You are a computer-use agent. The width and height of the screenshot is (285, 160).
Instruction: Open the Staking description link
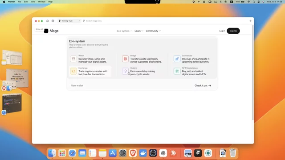tap(142, 72)
